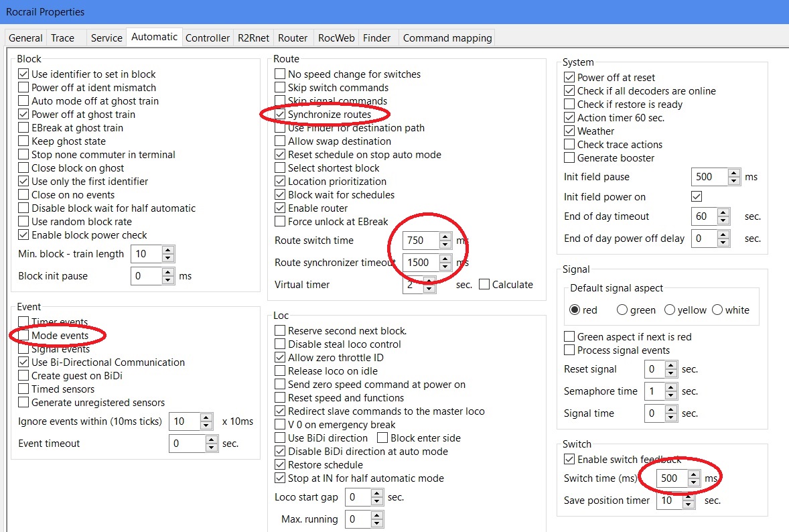Click the Max. running input field
This screenshot has height=532, width=789.
tap(358, 519)
